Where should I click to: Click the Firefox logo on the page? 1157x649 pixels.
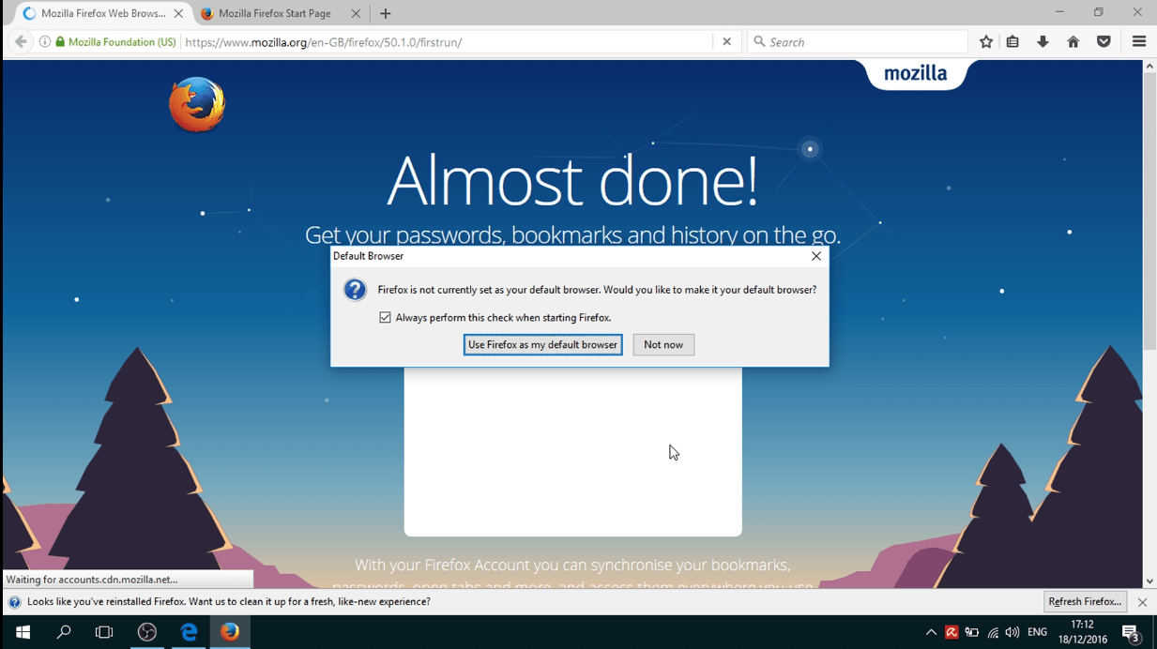pos(197,105)
